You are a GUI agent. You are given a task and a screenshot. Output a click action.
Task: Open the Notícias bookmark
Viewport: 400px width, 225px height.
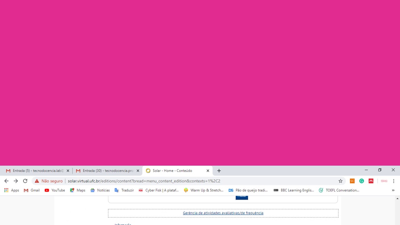point(100,190)
